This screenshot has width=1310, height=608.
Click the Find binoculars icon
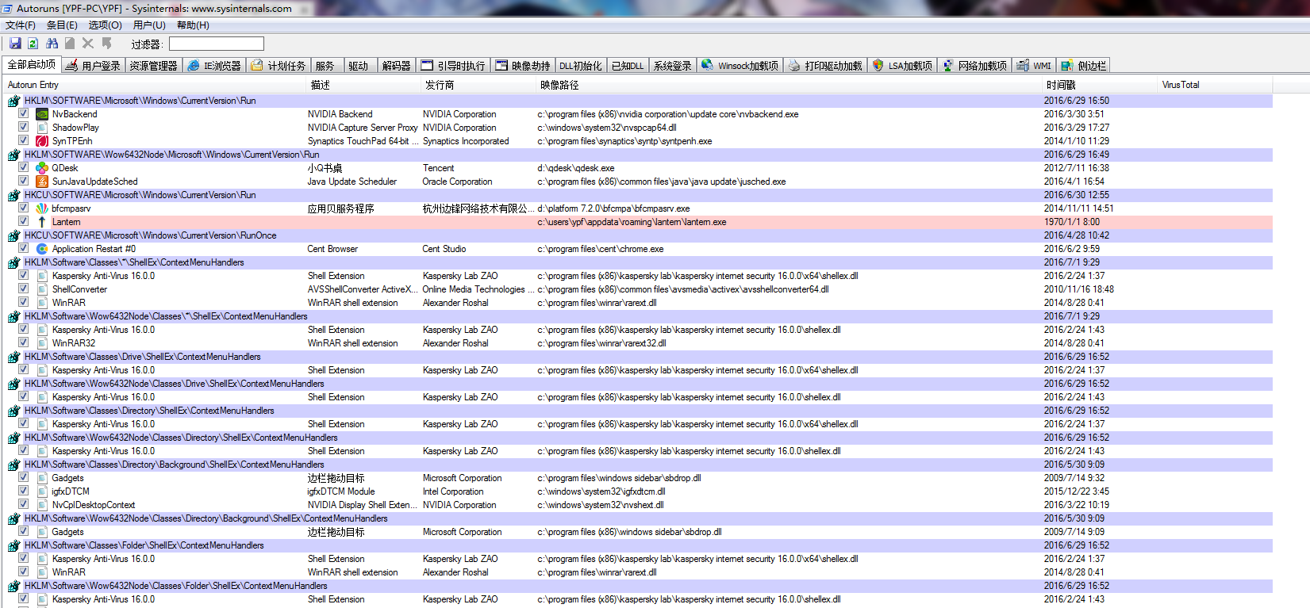click(x=52, y=44)
